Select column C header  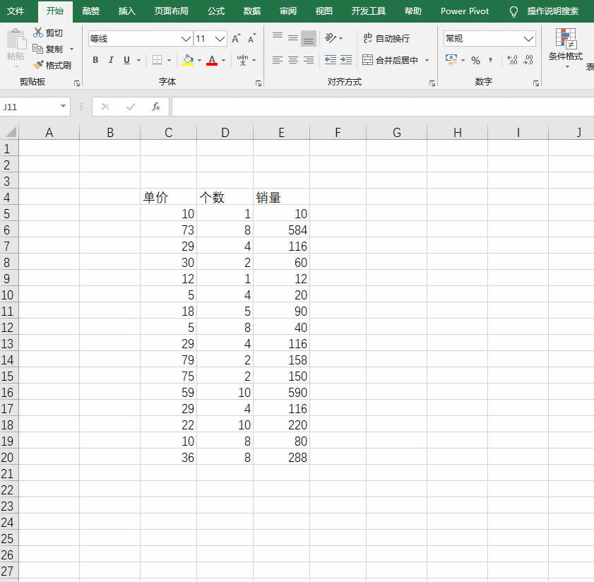[x=169, y=132]
